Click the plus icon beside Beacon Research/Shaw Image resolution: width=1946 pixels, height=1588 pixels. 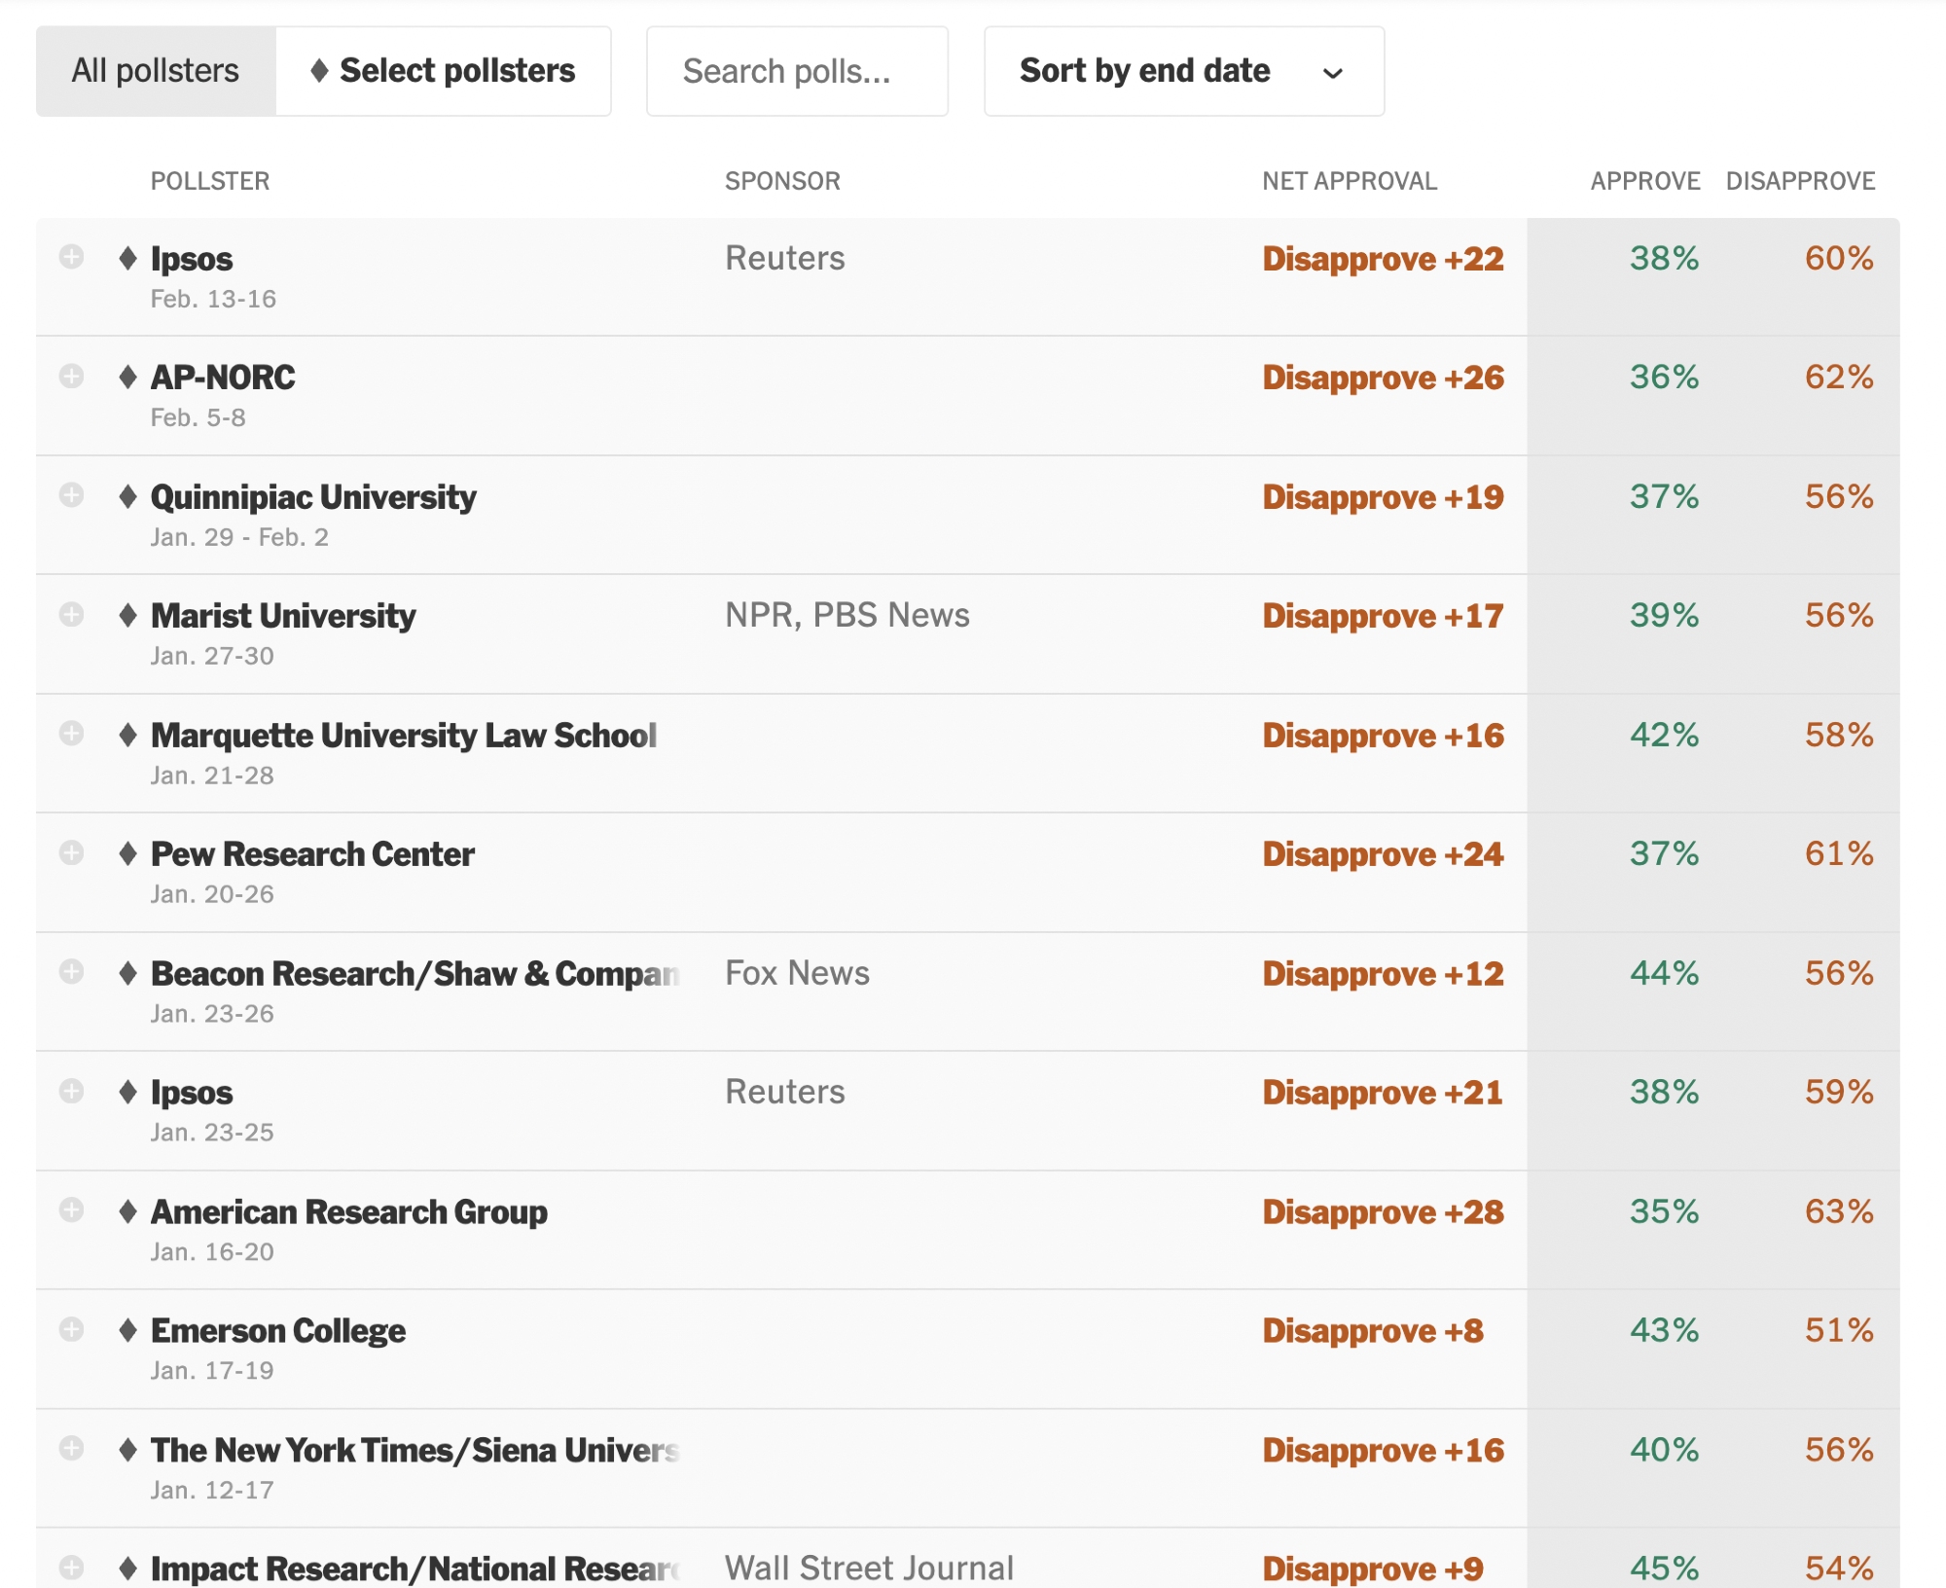(71, 972)
